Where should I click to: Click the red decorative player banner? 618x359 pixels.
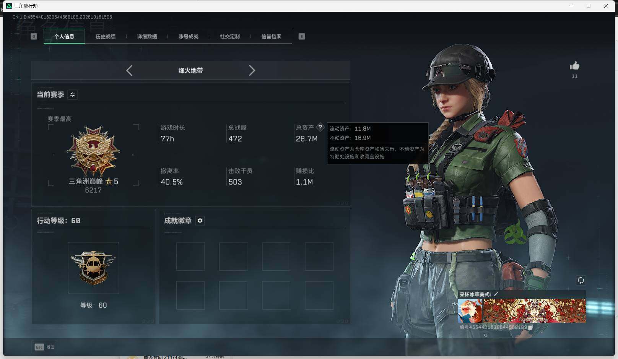[535, 311]
